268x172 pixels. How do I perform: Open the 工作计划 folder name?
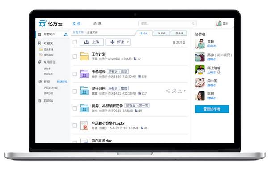tap(99, 54)
